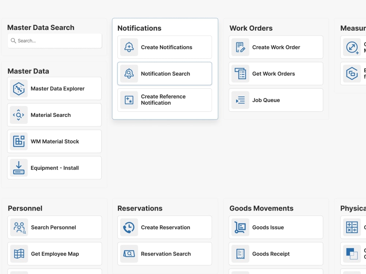This screenshot has height=274, width=366.
Task: Click the Goods Issue cart icon
Action: click(240, 227)
